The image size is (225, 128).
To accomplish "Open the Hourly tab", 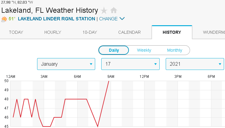I will coord(53,32).
